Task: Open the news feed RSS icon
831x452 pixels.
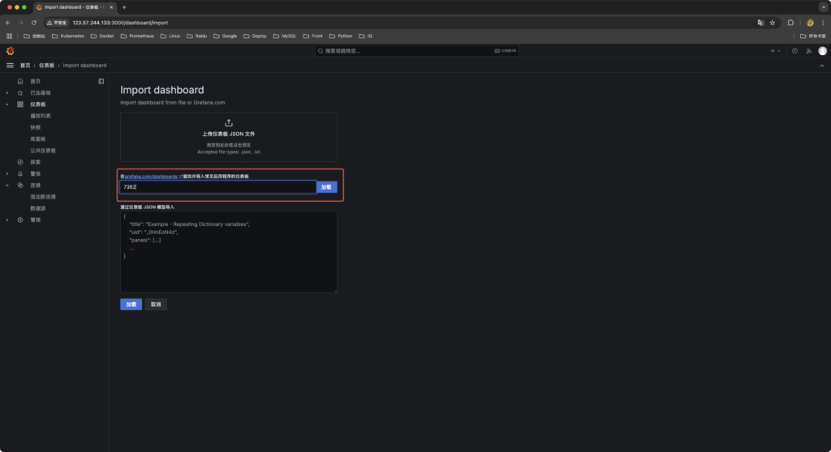Action: click(808, 51)
